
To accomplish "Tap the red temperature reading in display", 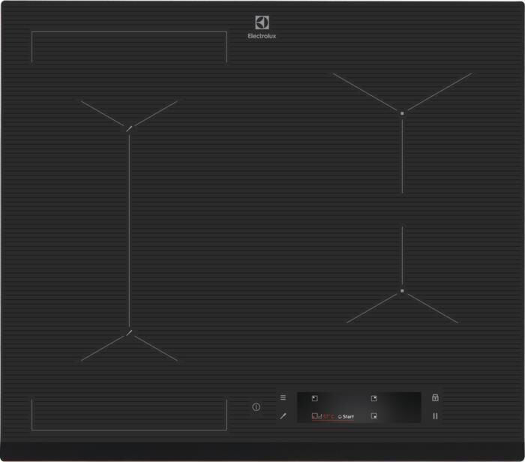I will [x=328, y=416].
